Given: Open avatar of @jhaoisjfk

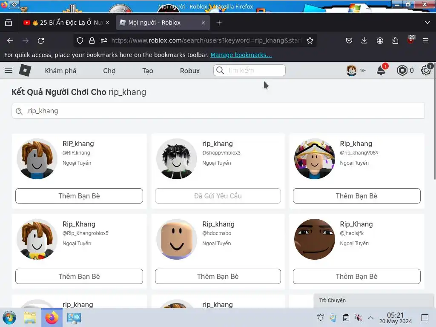Looking at the screenshot, I should pyautogui.click(x=315, y=239).
